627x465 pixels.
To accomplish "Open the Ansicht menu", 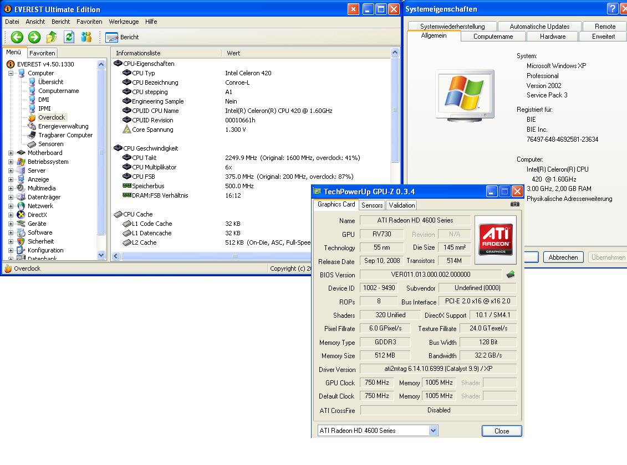I will coord(35,22).
